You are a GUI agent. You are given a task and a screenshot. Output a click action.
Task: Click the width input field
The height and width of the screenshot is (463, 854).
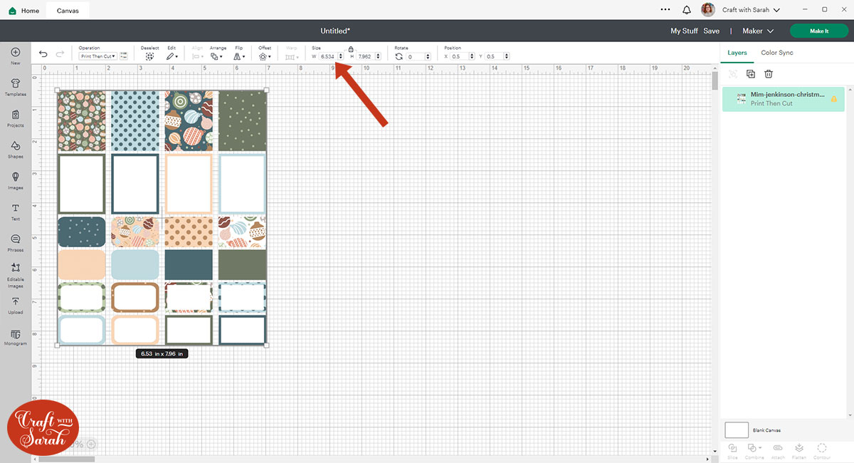327,56
